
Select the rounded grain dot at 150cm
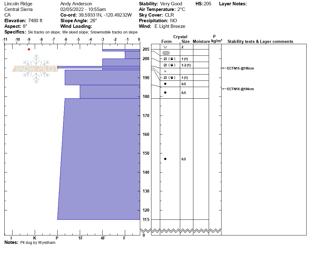pyautogui.click(x=165, y=159)
